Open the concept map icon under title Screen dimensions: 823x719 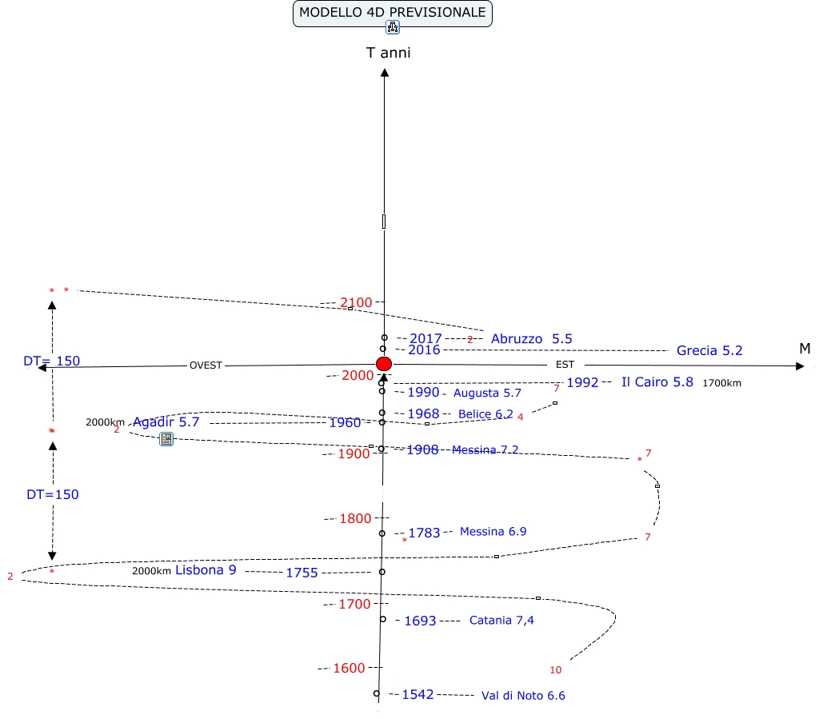(x=393, y=27)
